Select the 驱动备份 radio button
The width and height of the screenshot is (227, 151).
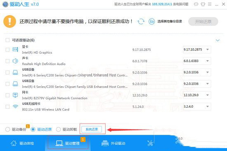7,129
